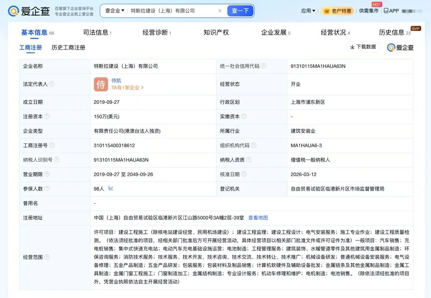Switch to the 历史工商注册 sub-tab
This screenshot has width=431, height=298.
68,48
